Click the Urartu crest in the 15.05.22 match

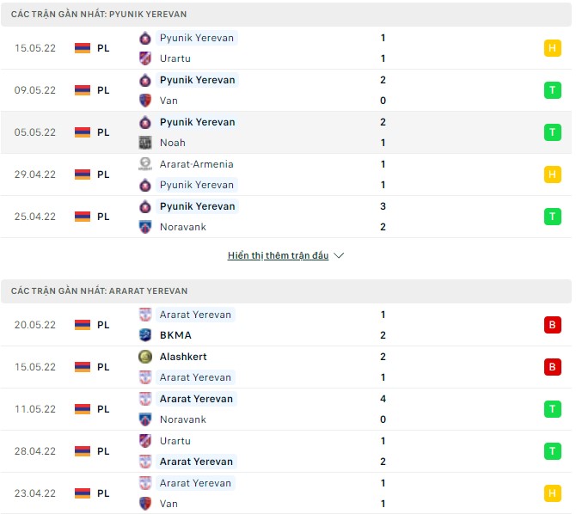click(x=145, y=58)
